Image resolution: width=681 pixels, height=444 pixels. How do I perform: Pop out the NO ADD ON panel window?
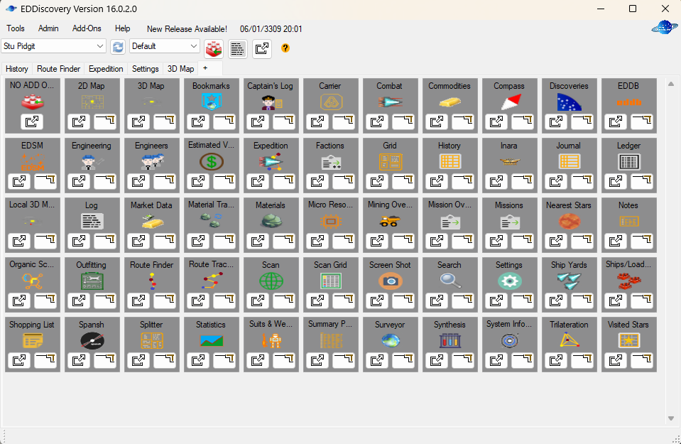tap(32, 121)
